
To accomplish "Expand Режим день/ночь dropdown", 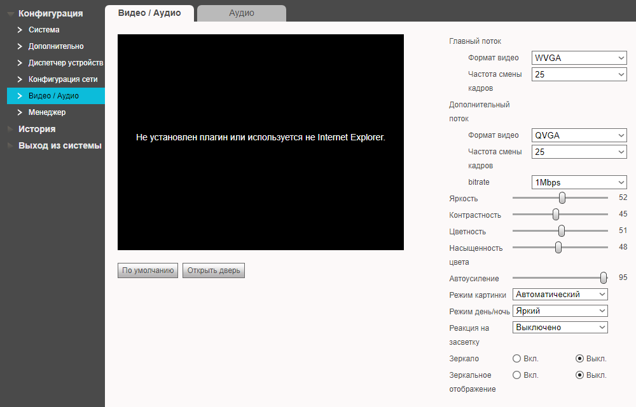I will pyautogui.click(x=560, y=311).
